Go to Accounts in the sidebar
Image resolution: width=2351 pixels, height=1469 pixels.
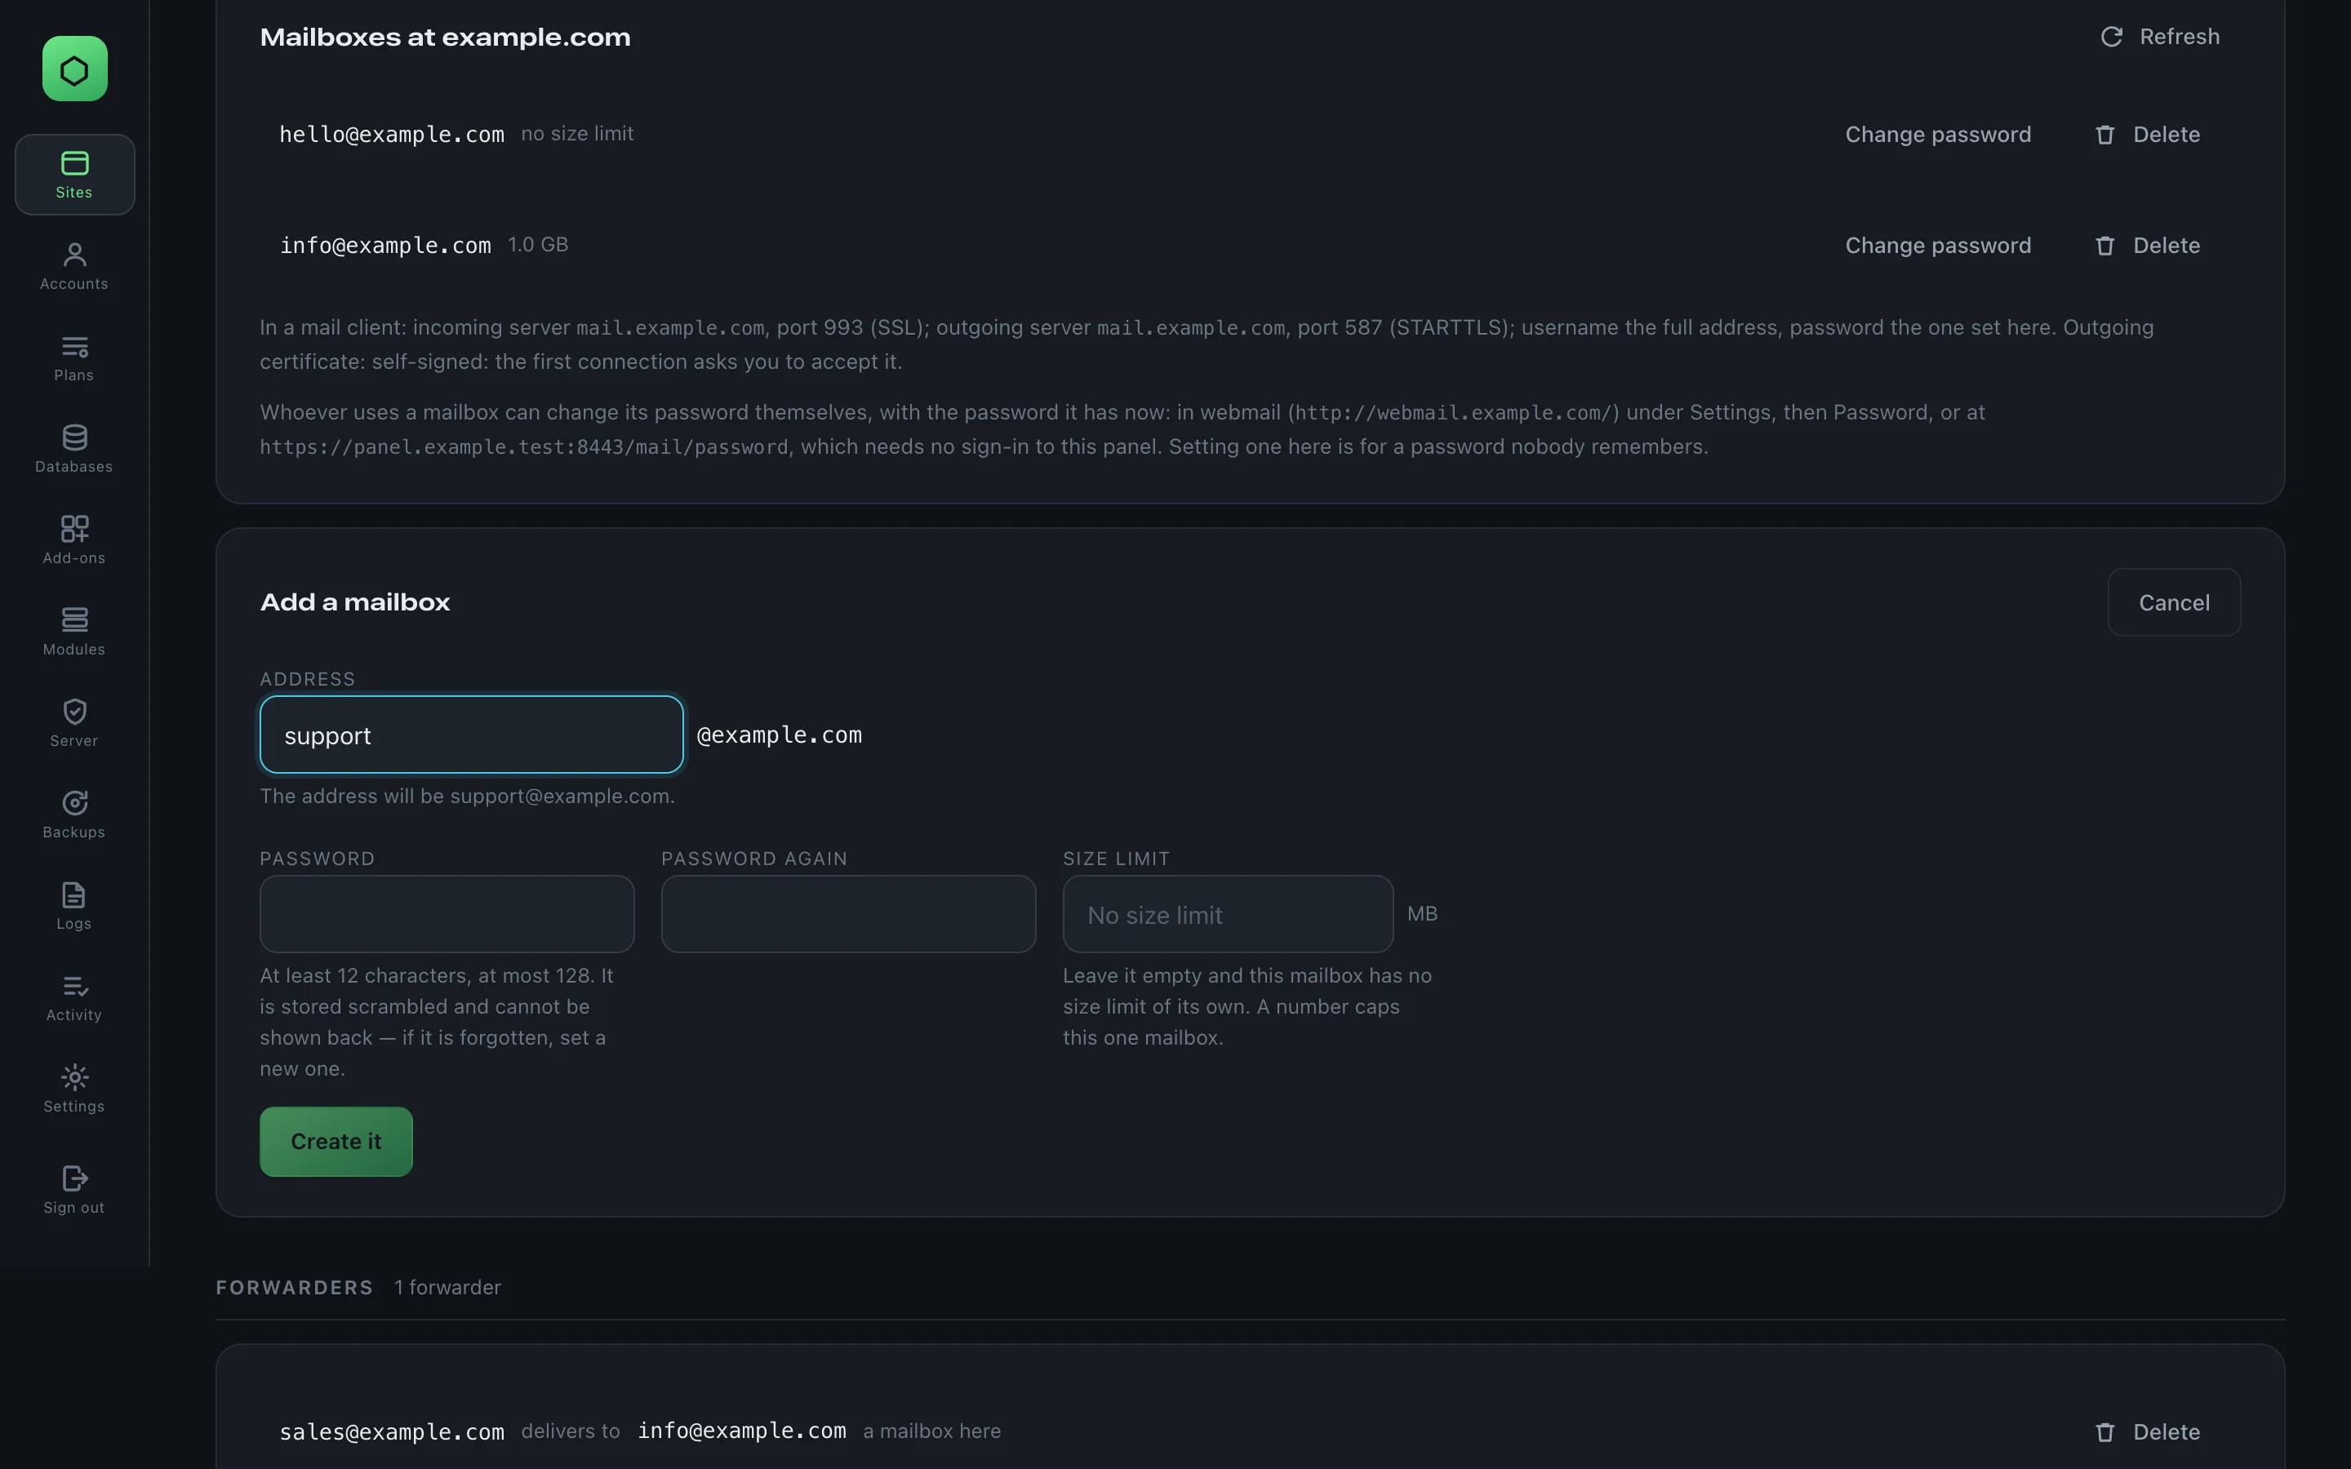click(75, 266)
